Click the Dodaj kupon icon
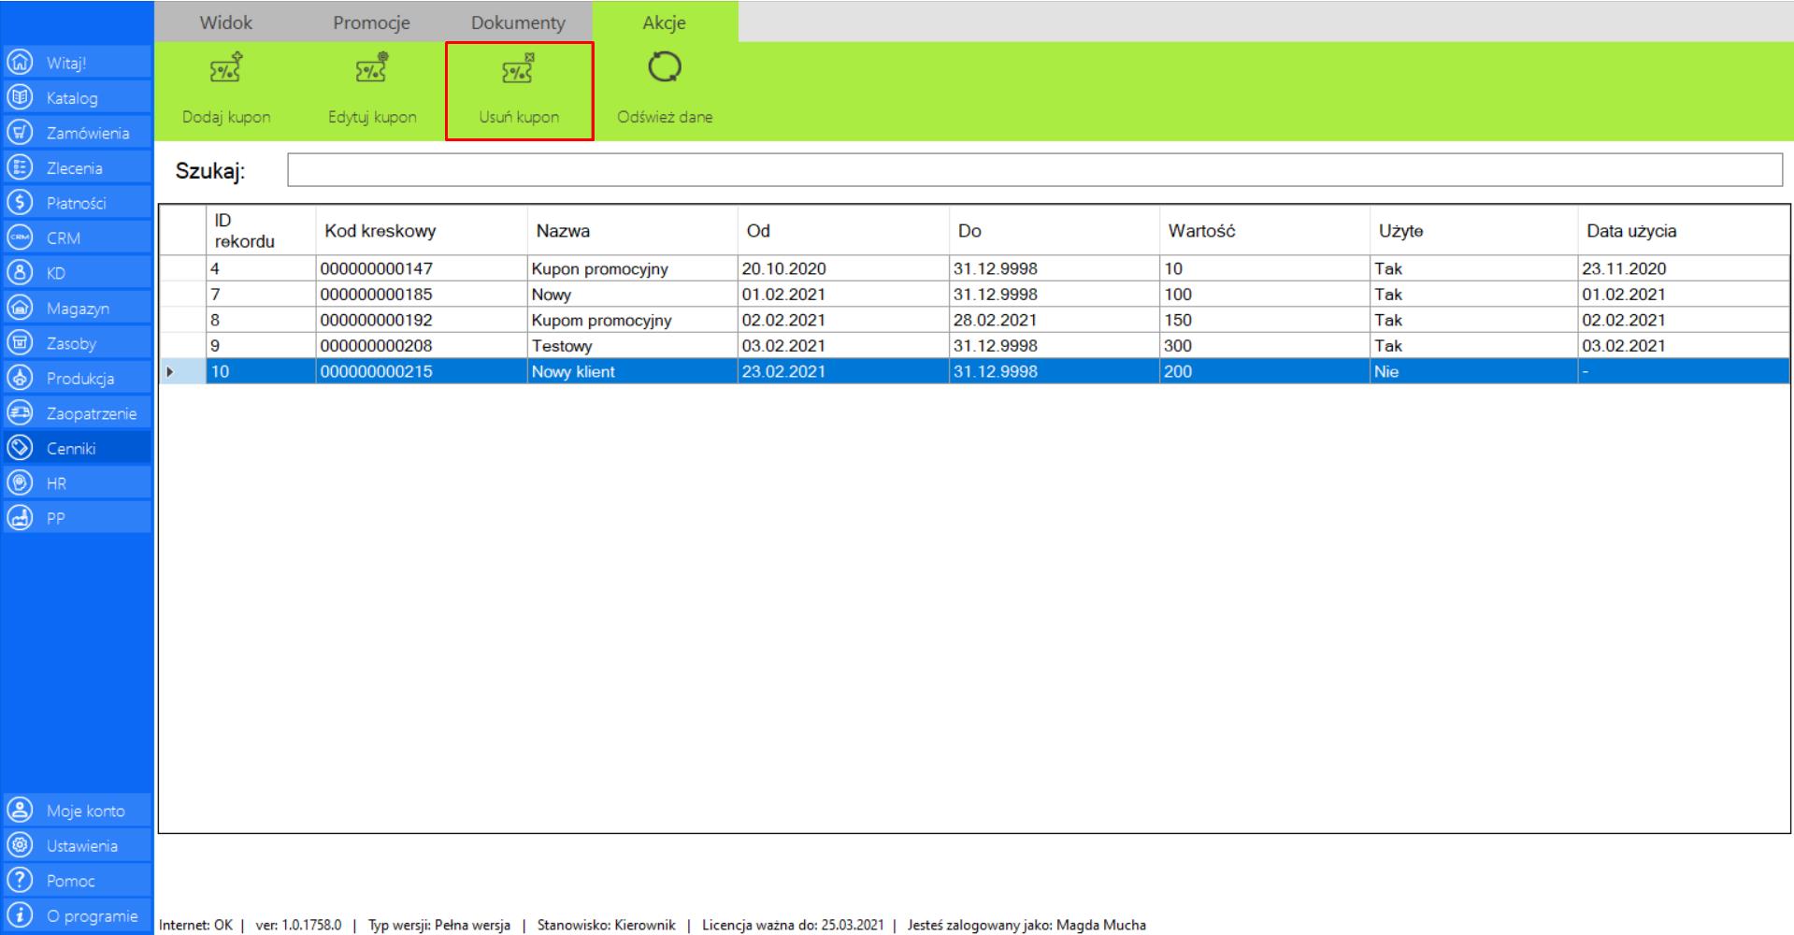The image size is (1794, 935). point(225,69)
